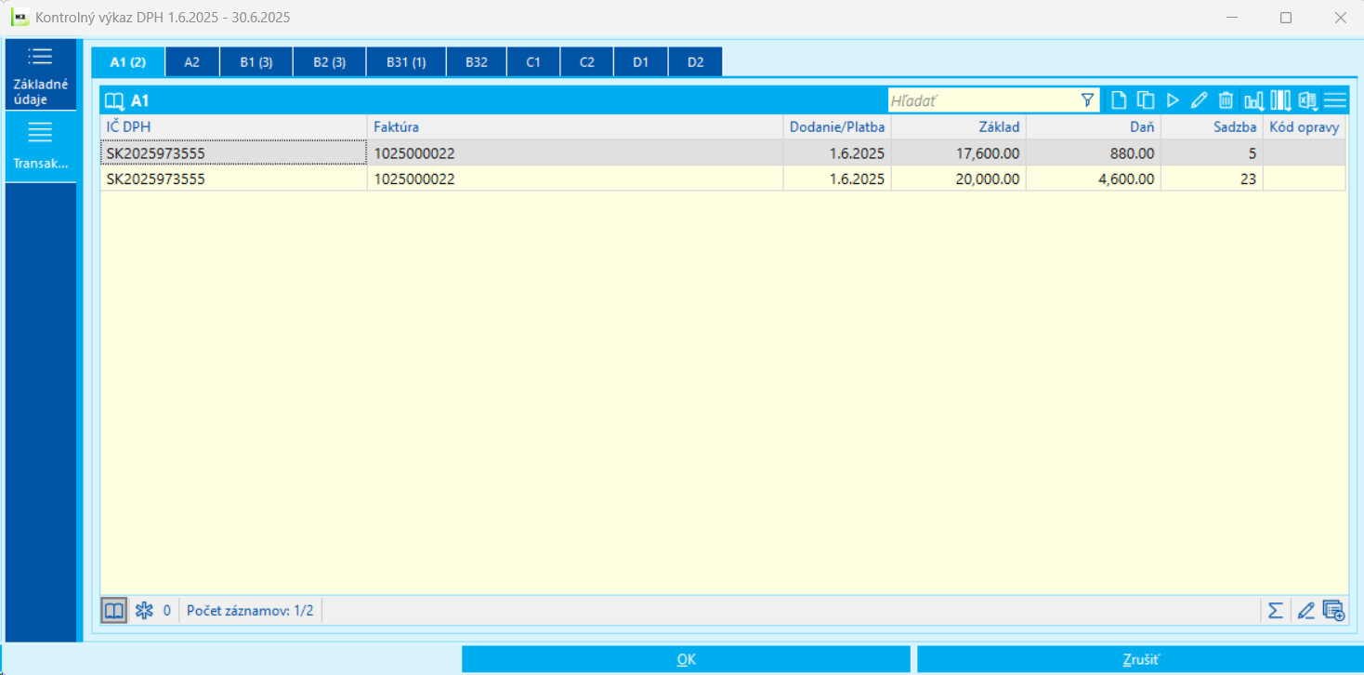The width and height of the screenshot is (1364, 675).
Task: Click the Daň column header
Action: pos(1094,127)
